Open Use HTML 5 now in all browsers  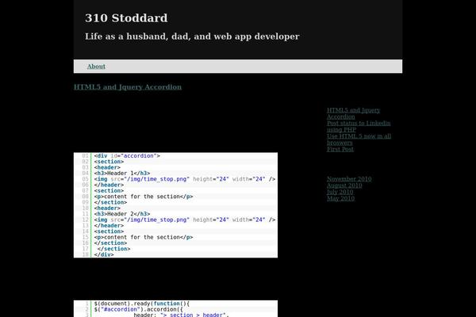(x=359, y=139)
